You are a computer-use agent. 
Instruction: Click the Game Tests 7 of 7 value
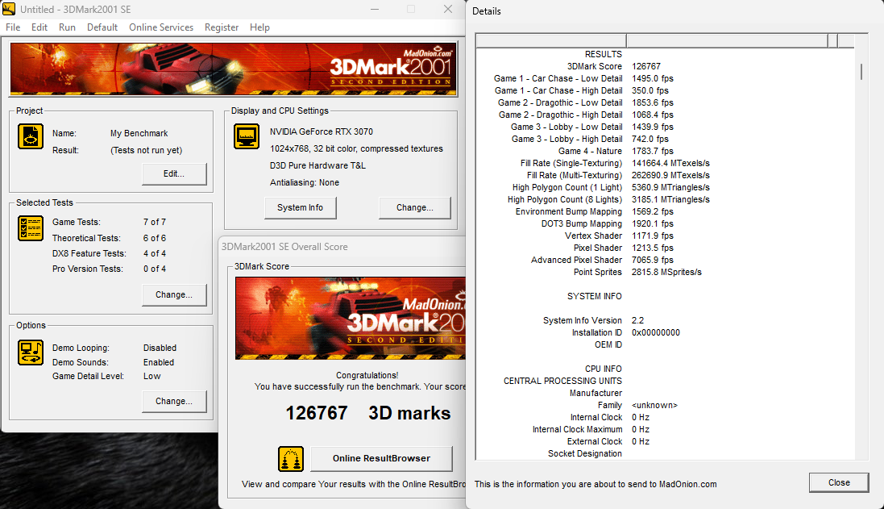click(155, 222)
